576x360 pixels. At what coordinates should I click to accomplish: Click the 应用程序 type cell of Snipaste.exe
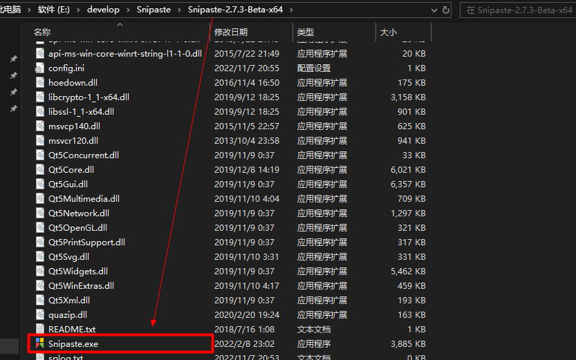coord(314,344)
